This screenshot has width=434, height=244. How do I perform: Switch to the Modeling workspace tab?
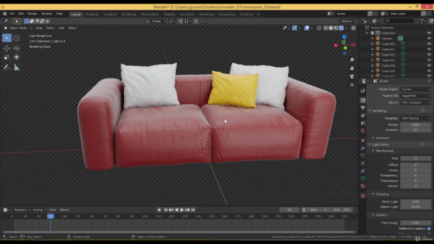92,14
